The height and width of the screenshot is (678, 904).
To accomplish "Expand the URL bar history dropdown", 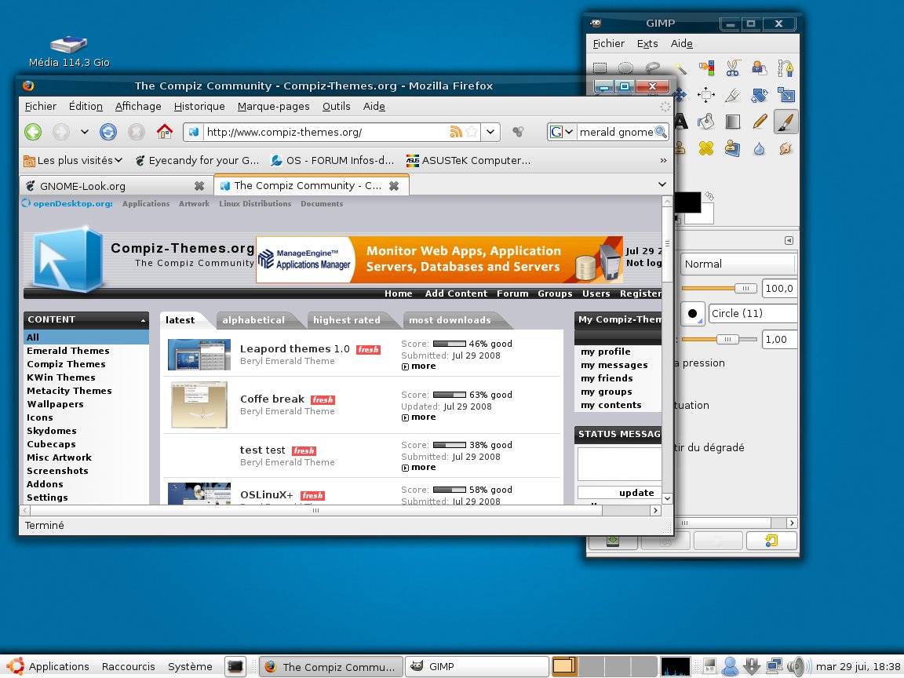I will coord(490,132).
